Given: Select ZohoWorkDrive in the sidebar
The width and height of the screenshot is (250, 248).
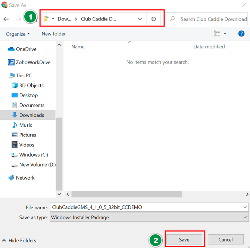Looking at the screenshot, I should click(x=29, y=62).
